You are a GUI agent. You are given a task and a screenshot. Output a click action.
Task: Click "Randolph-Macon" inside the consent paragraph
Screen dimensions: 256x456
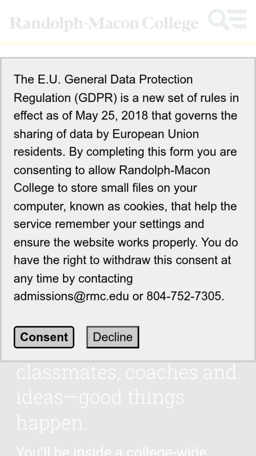click(164, 170)
